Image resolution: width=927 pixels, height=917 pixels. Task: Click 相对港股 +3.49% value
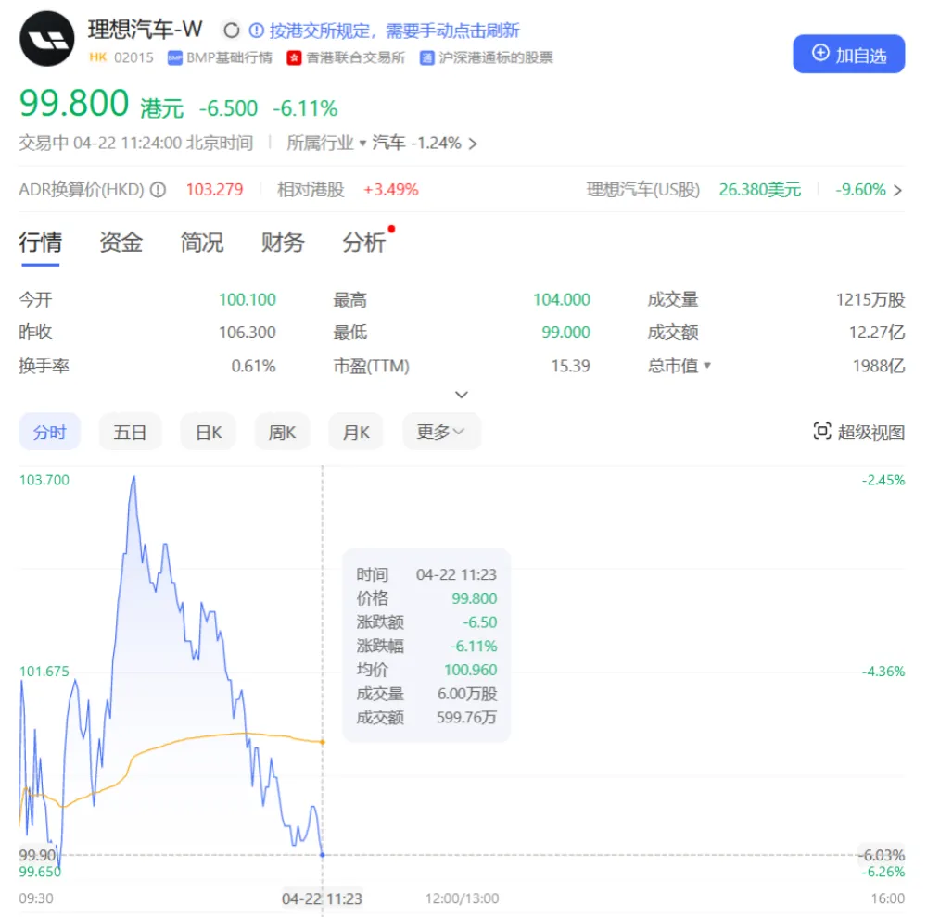click(x=391, y=190)
